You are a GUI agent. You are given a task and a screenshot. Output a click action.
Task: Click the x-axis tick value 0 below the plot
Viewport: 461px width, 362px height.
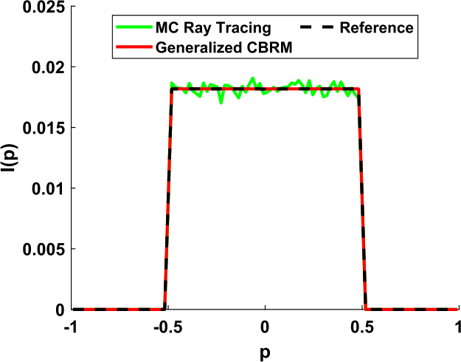click(265, 327)
